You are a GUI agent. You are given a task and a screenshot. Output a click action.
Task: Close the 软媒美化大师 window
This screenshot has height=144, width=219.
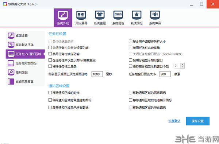click(213, 4)
